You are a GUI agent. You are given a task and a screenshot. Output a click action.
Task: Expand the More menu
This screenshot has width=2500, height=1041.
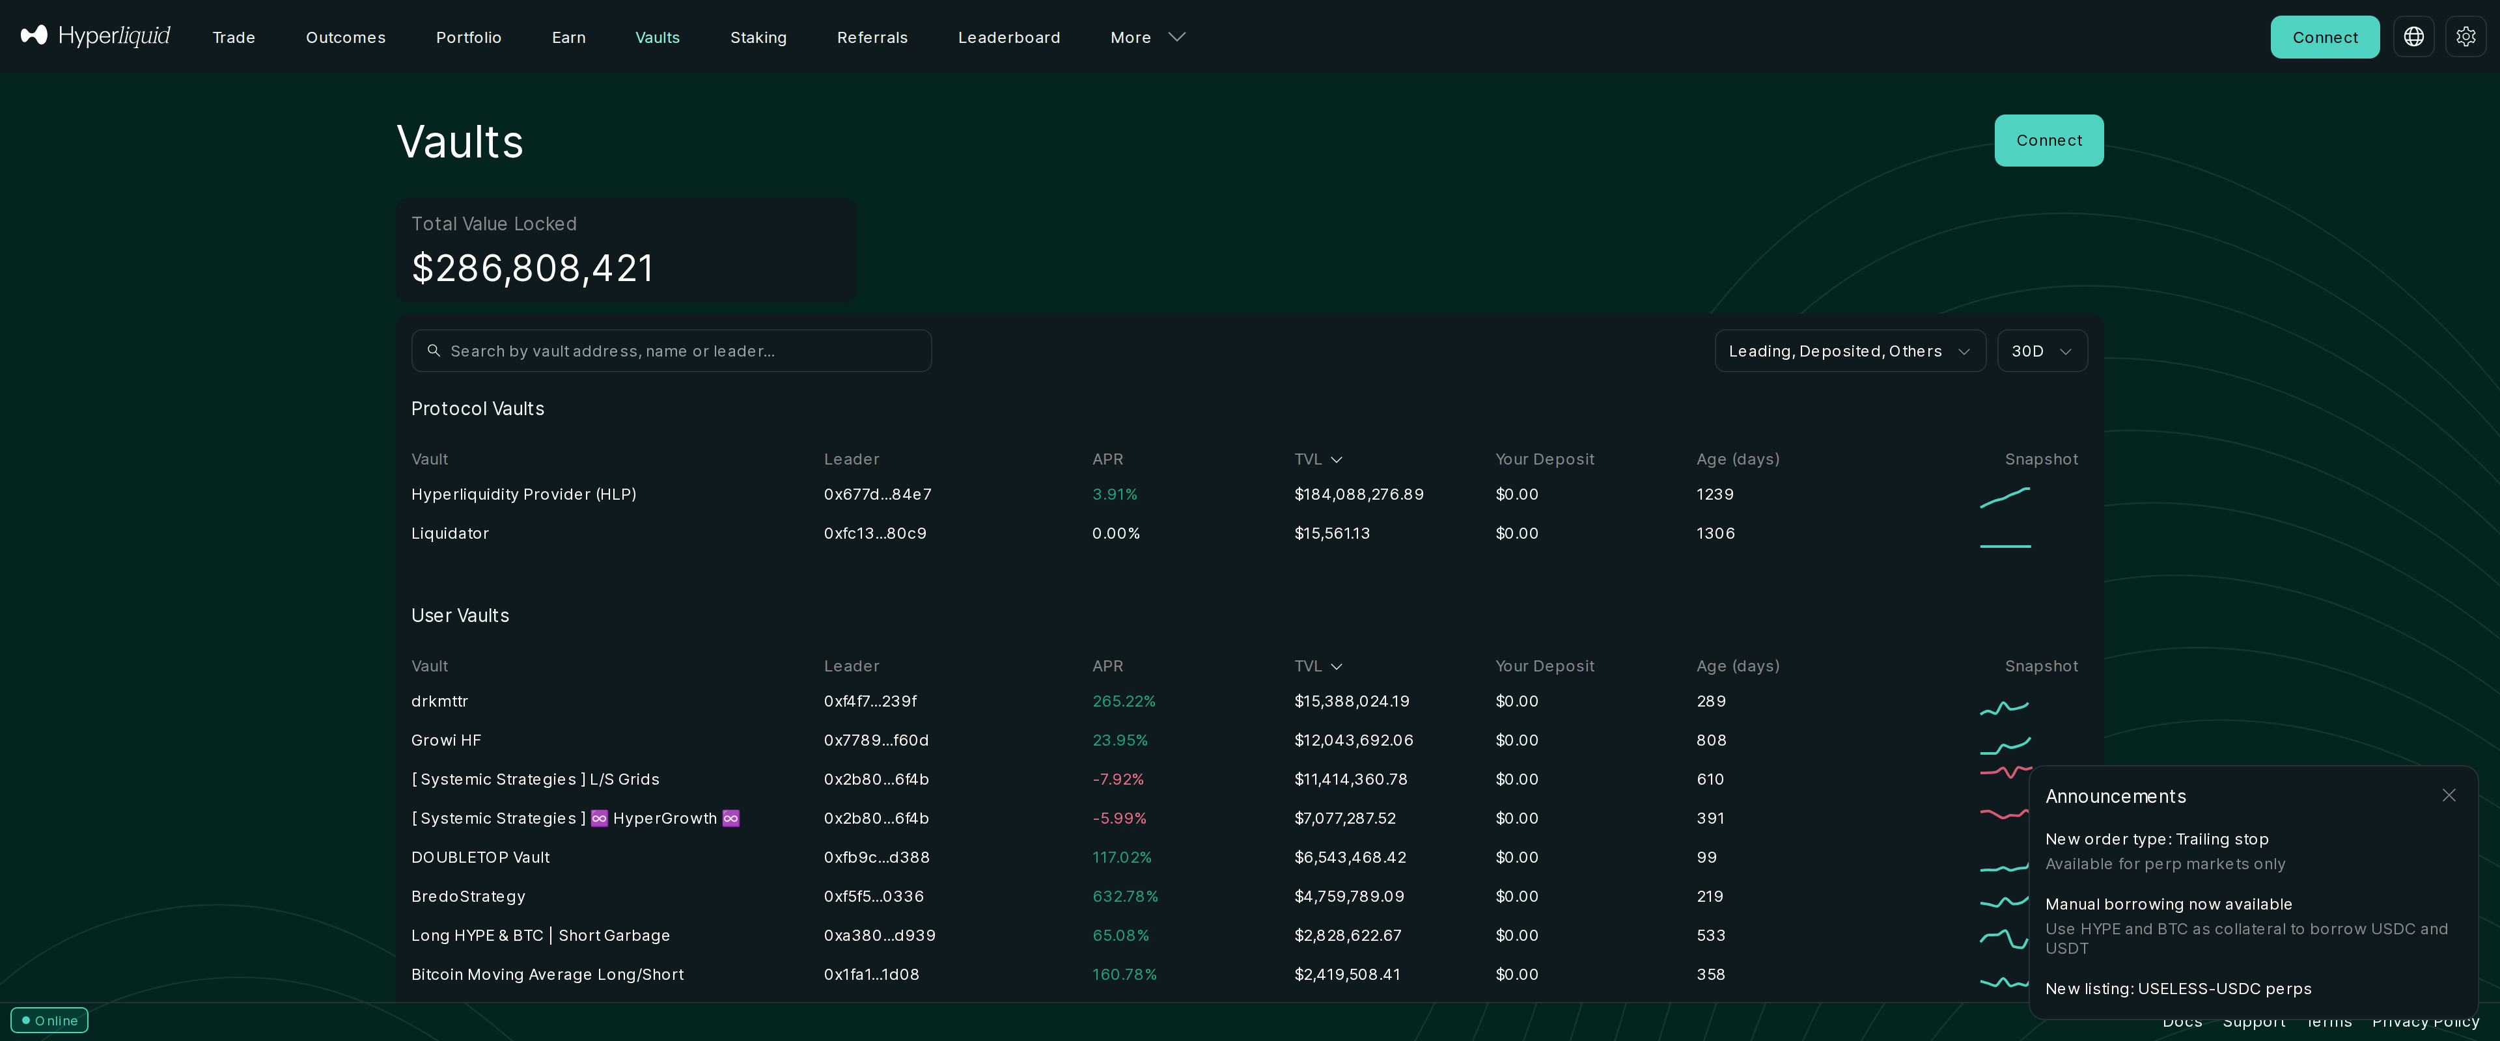pos(1148,37)
